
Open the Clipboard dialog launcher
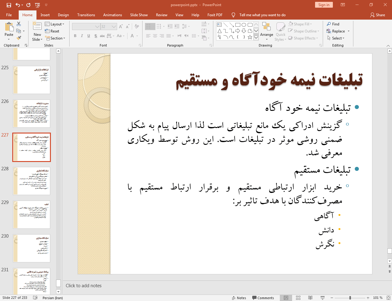point(26,45)
